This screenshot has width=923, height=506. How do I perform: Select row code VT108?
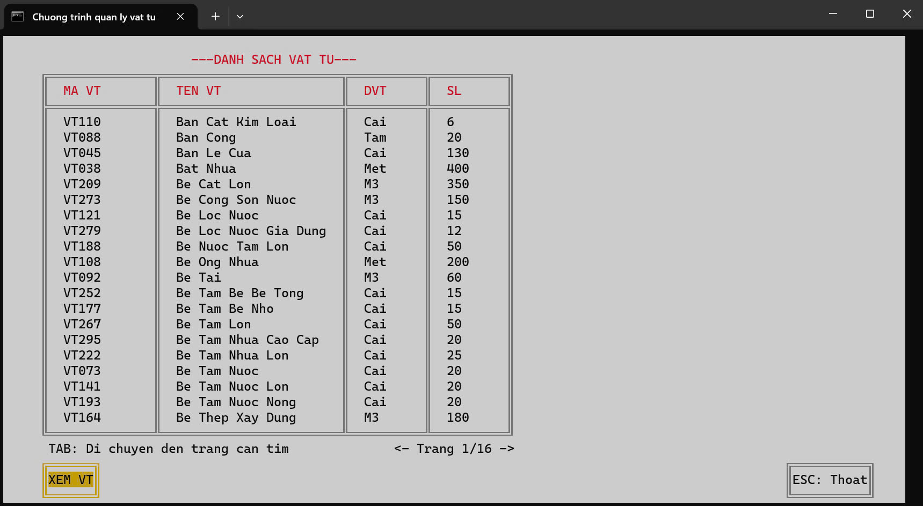point(82,262)
